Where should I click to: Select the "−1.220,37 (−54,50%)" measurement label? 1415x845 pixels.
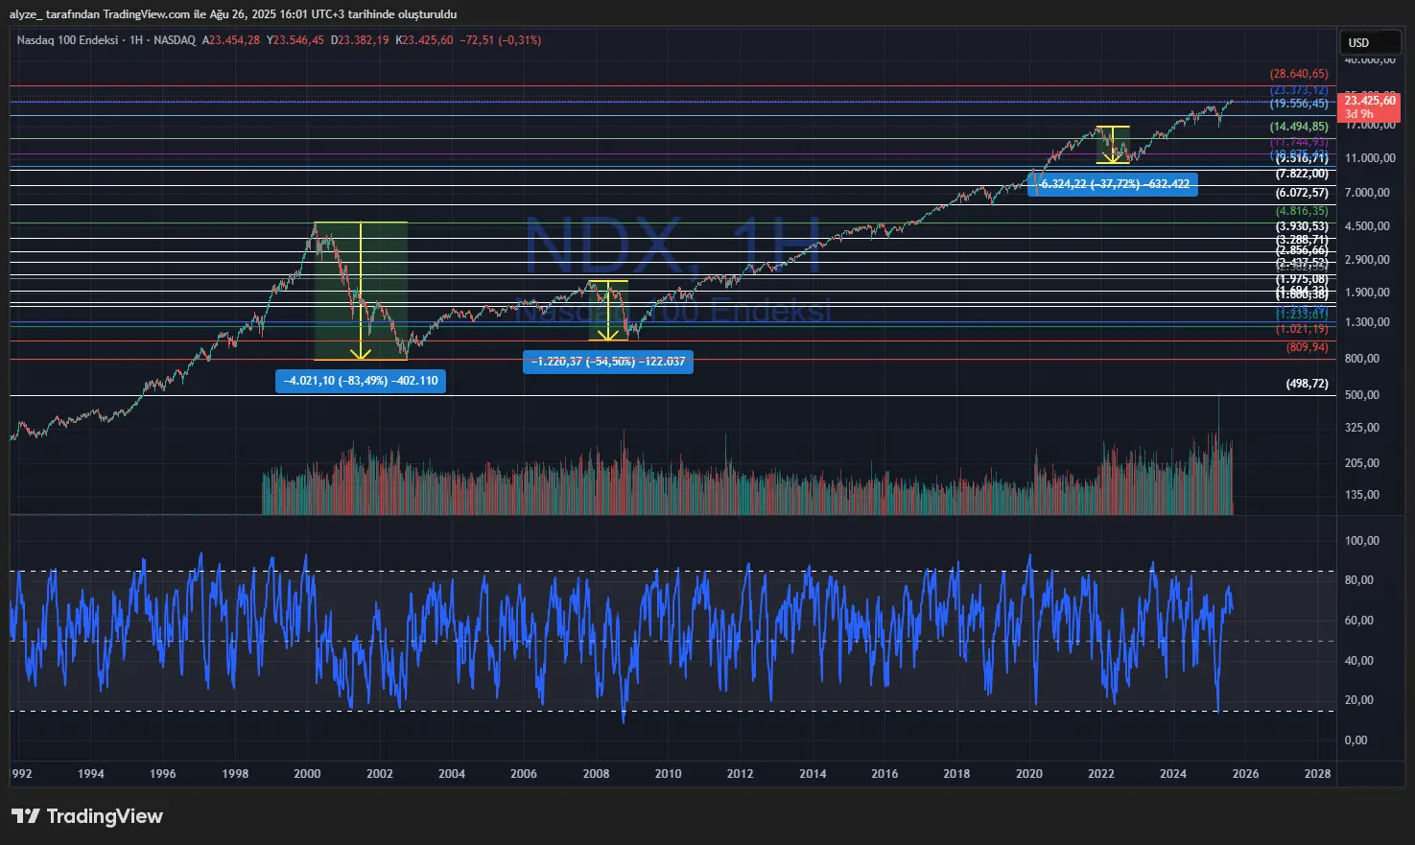(607, 362)
